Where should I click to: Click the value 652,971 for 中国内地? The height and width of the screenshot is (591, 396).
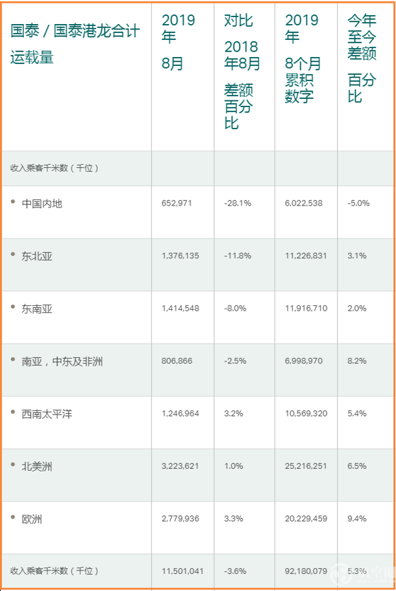[x=176, y=203]
